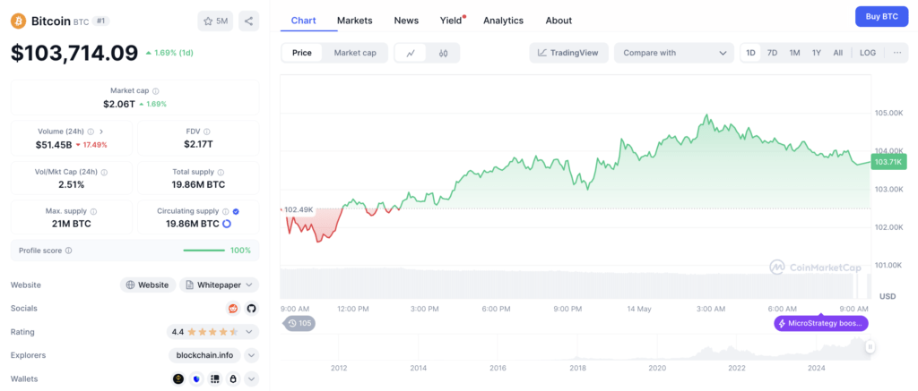This screenshot has height=391, width=918.
Task: Select the 1Y time range
Action: 816,53
